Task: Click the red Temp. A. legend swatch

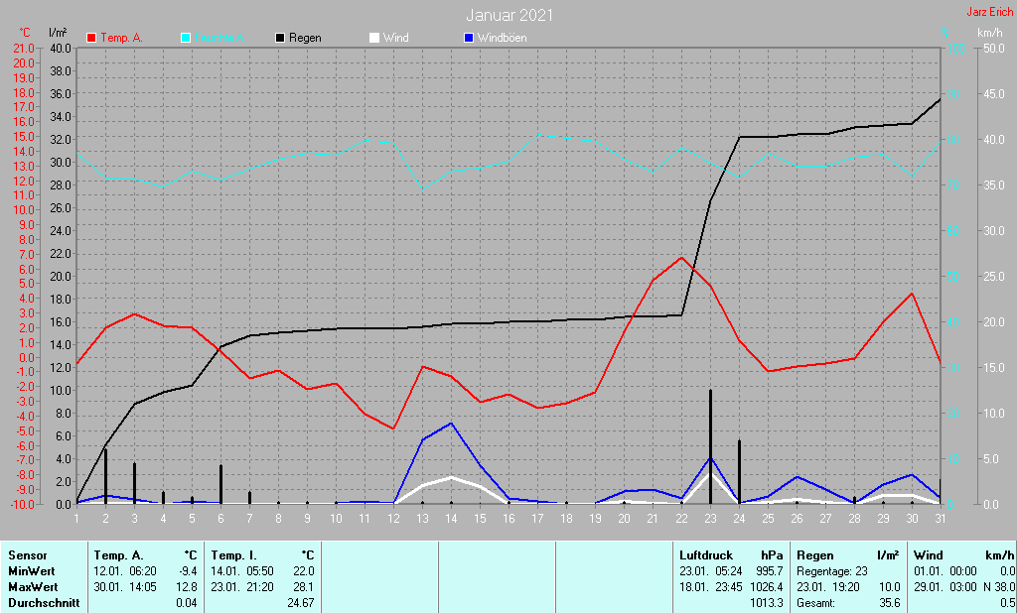Action: [91, 39]
